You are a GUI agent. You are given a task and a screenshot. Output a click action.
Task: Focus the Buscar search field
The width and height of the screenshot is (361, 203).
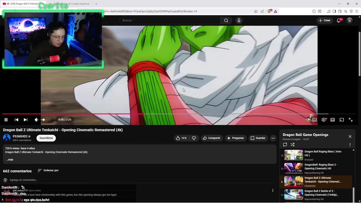(170, 20)
